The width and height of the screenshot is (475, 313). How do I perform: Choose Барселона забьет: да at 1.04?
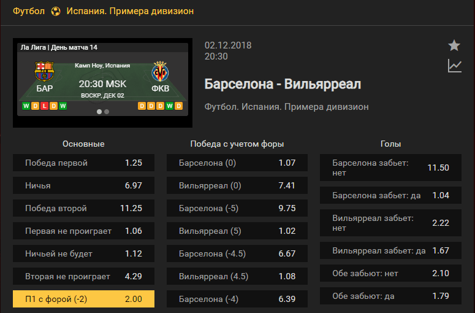click(x=391, y=195)
